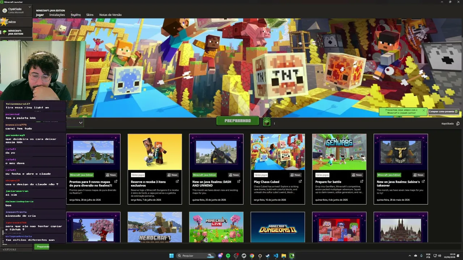Viewport: 463px width, 260px height.
Task: Open the Prontos para 9 novos mapas news thumbnail
Action: click(93, 152)
